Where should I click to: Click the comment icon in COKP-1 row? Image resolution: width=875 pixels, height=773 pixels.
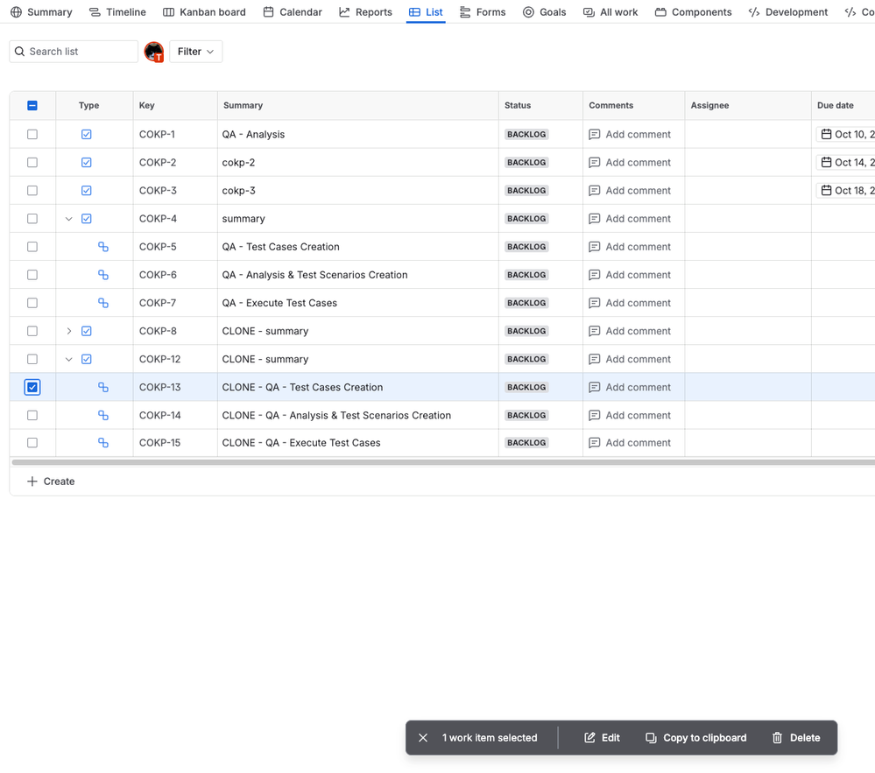(x=595, y=135)
